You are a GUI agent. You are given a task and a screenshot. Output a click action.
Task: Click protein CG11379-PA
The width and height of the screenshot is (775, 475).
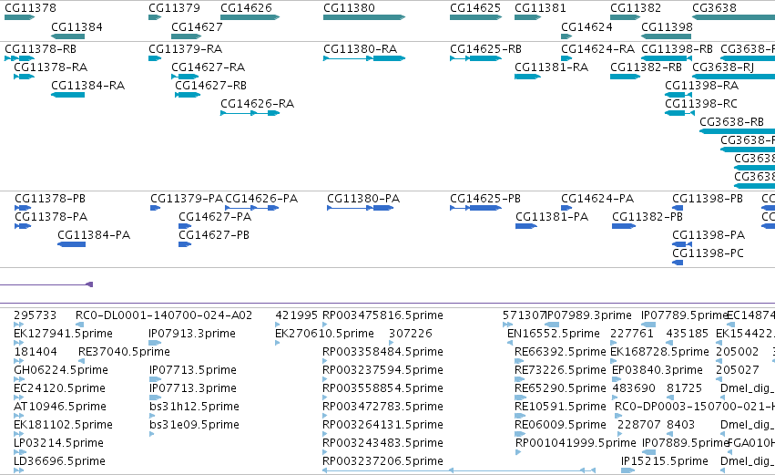[x=187, y=199]
